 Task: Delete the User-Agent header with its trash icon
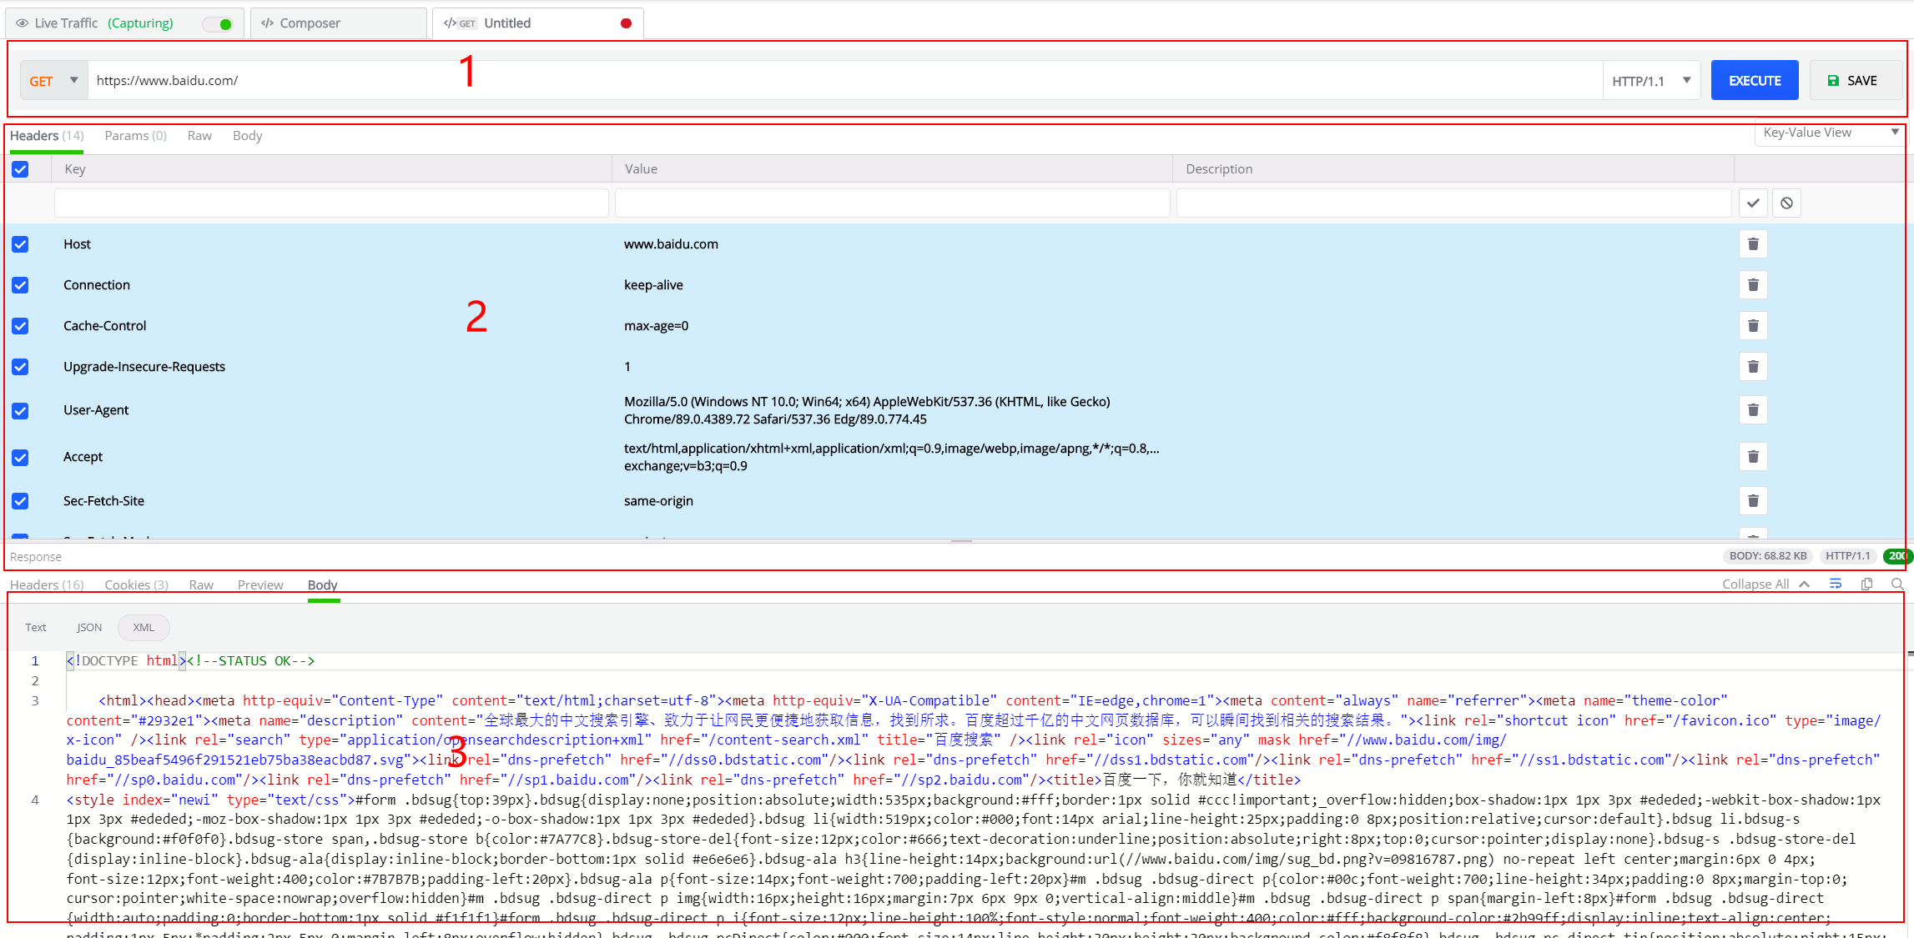pyautogui.click(x=1753, y=410)
